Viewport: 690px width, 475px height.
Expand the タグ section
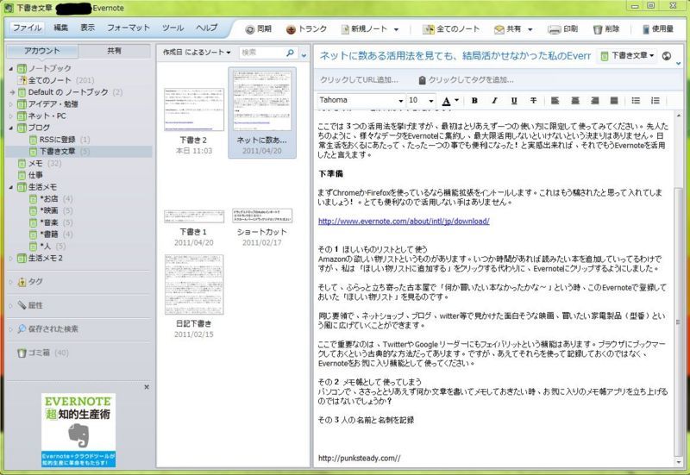pos(11,282)
